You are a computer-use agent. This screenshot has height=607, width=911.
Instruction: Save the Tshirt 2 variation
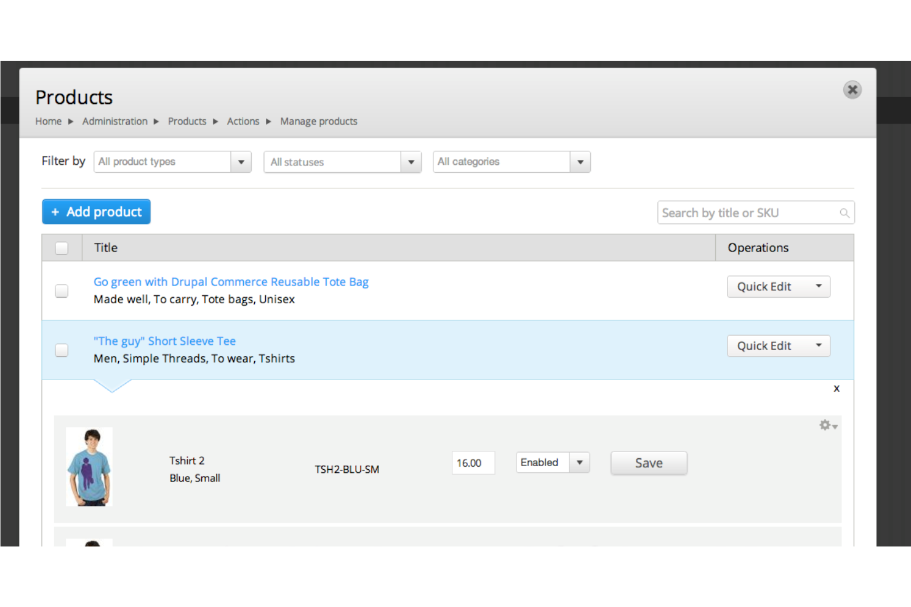pos(649,463)
